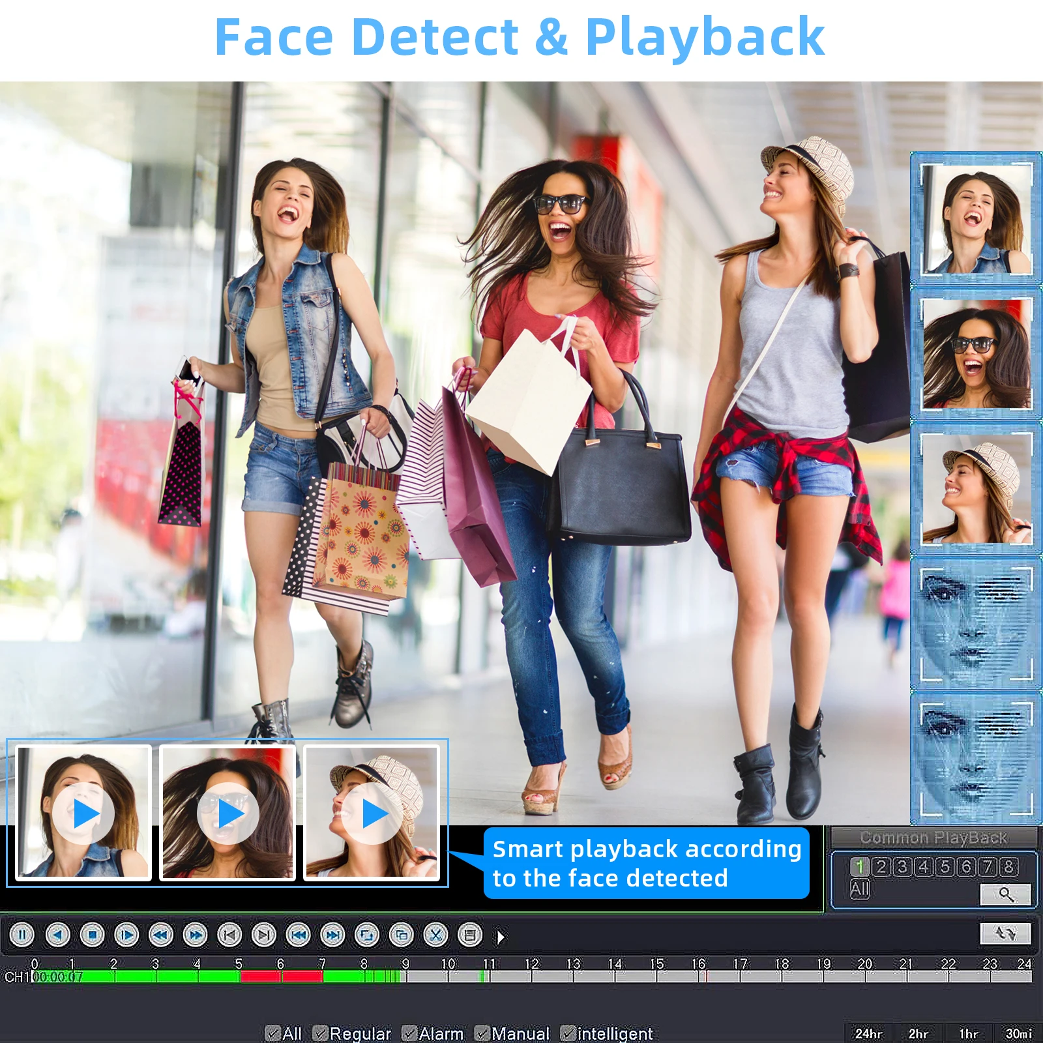Stop playback with the stop button
Image resolution: width=1043 pixels, height=1043 pixels.
(x=92, y=935)
